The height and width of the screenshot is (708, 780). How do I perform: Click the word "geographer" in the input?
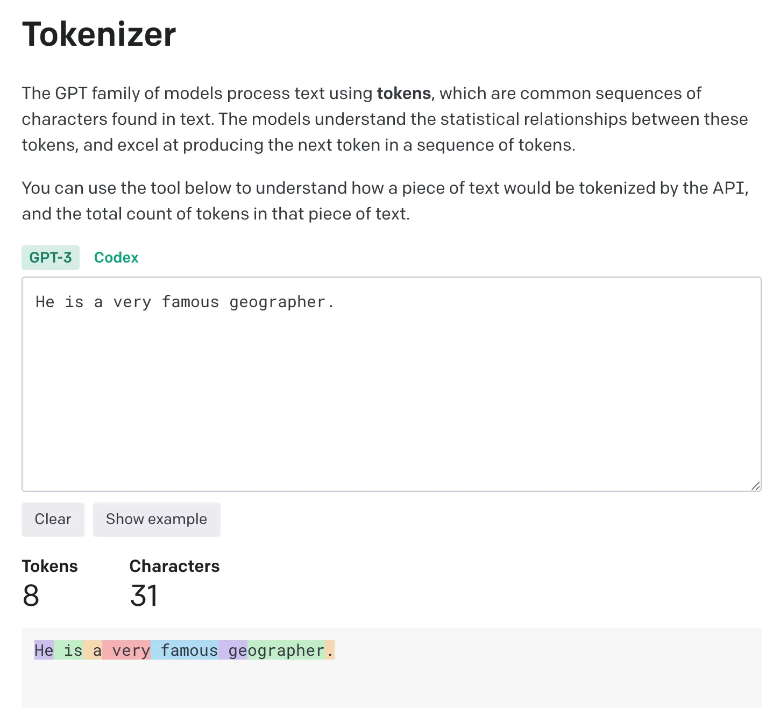[278, 302]
